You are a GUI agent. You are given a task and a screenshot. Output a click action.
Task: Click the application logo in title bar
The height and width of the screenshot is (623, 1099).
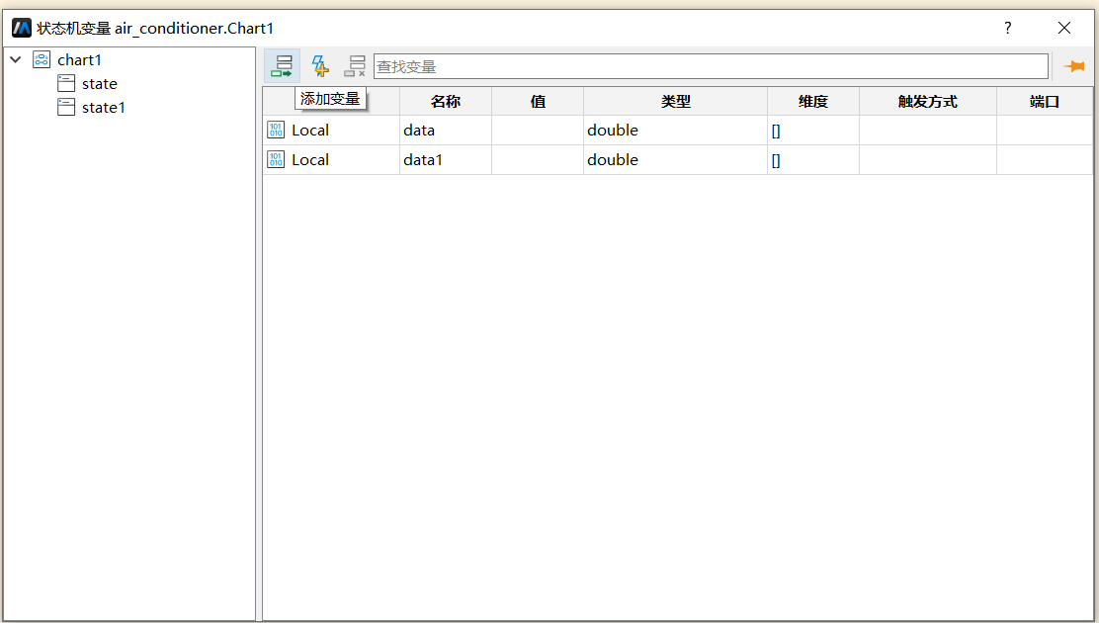point(22,28)
